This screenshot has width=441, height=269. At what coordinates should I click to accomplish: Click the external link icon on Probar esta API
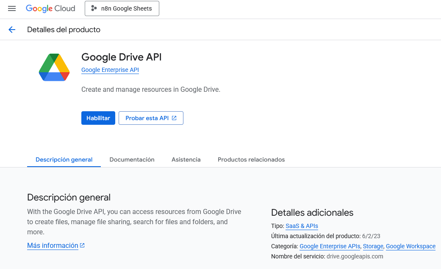click(175, 118)
